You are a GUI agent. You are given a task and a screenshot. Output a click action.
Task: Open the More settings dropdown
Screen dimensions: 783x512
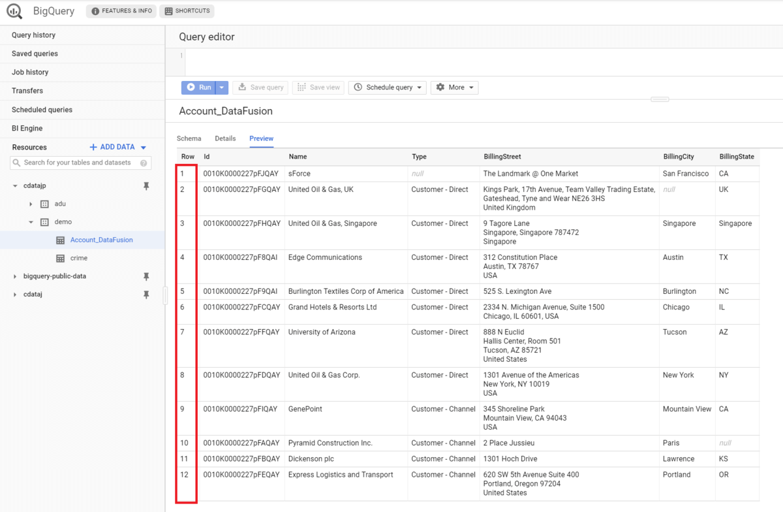pyautogui.click(x=454, y=88)
